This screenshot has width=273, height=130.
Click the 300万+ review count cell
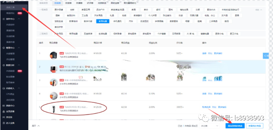[x=180, y=107]
